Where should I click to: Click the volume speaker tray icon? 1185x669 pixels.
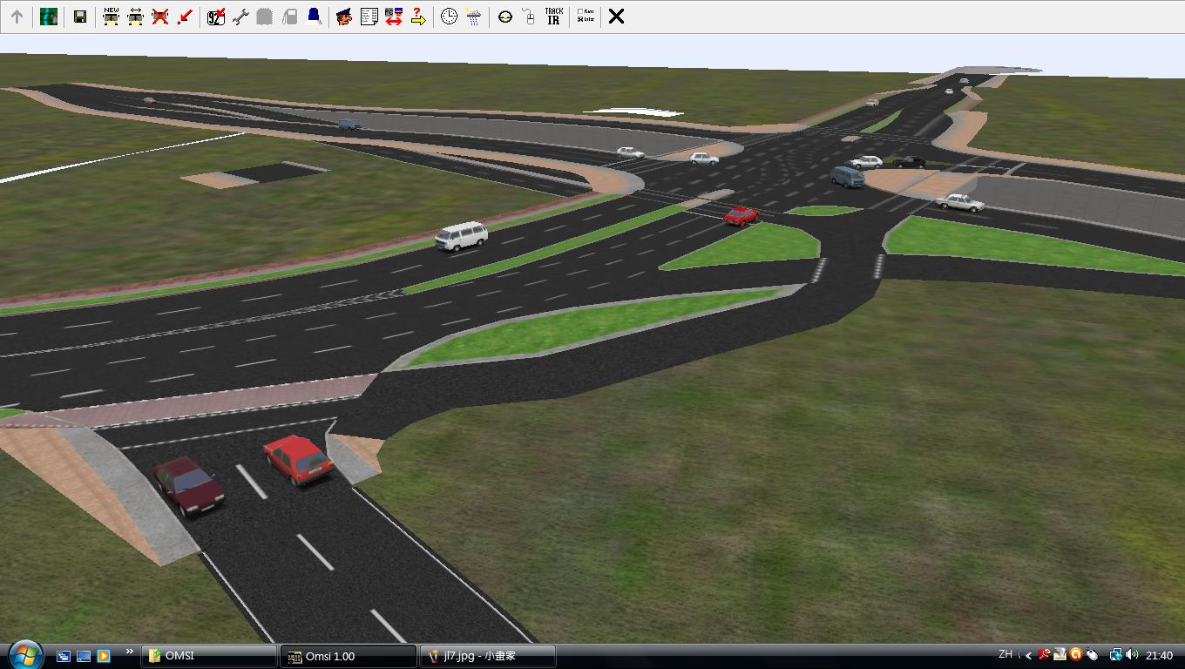click(x=1132, y=655)
